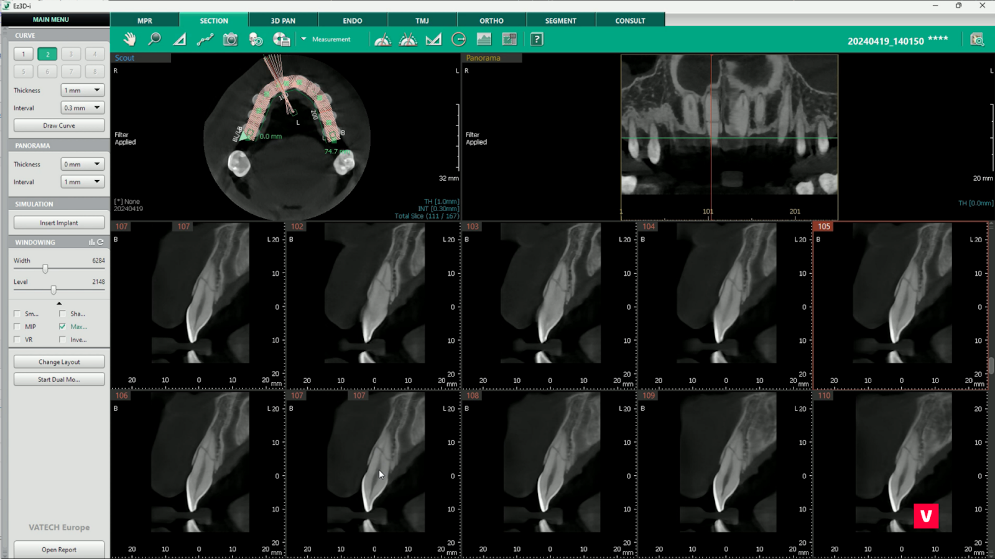
Task: Open the help question mark icon
Action: coord(537,39)
